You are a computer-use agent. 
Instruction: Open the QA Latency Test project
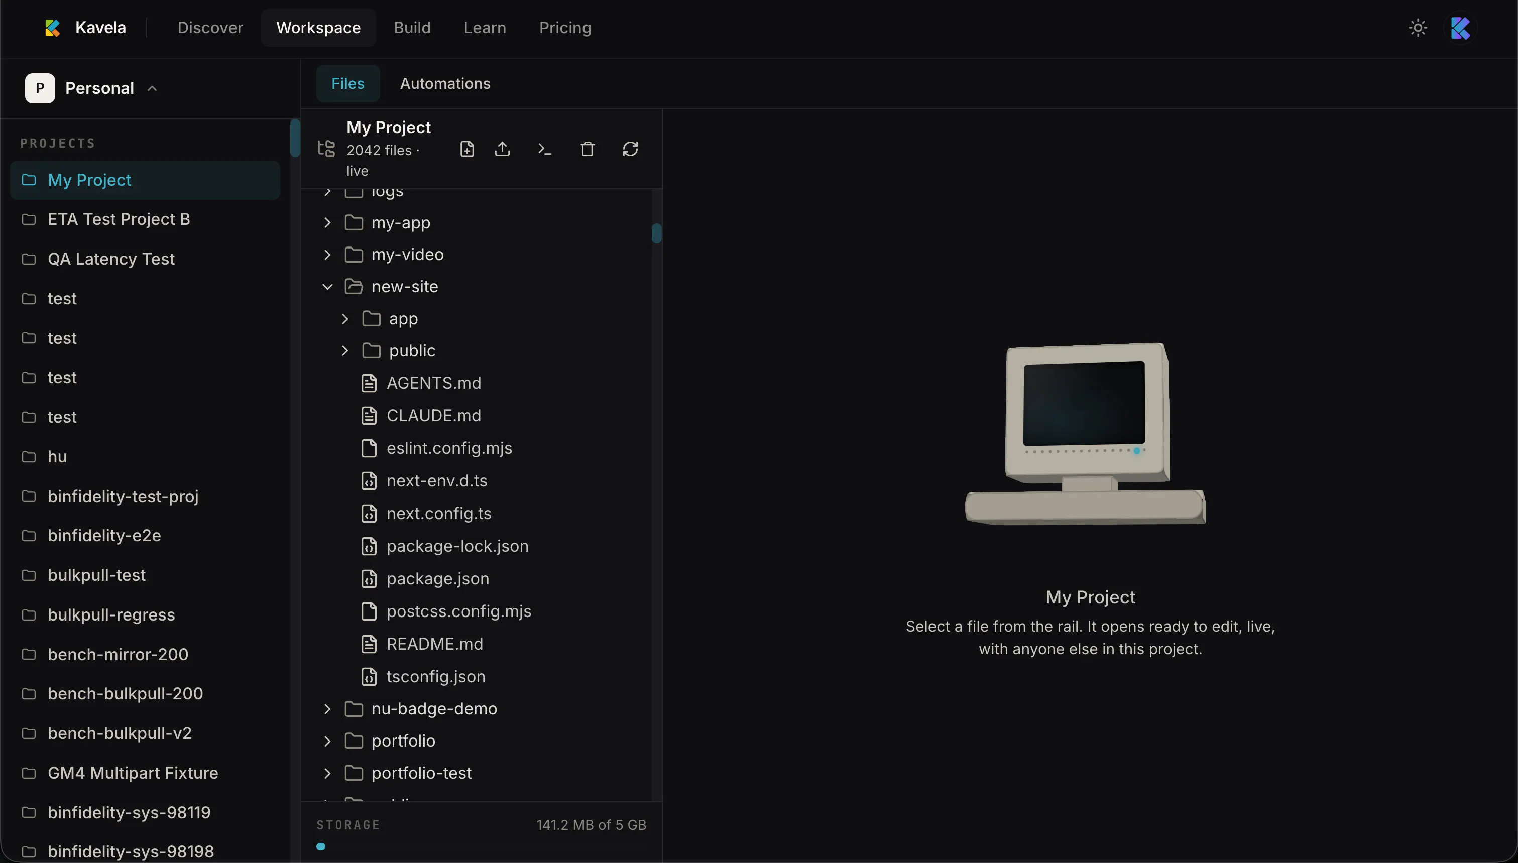coord(145,259)
